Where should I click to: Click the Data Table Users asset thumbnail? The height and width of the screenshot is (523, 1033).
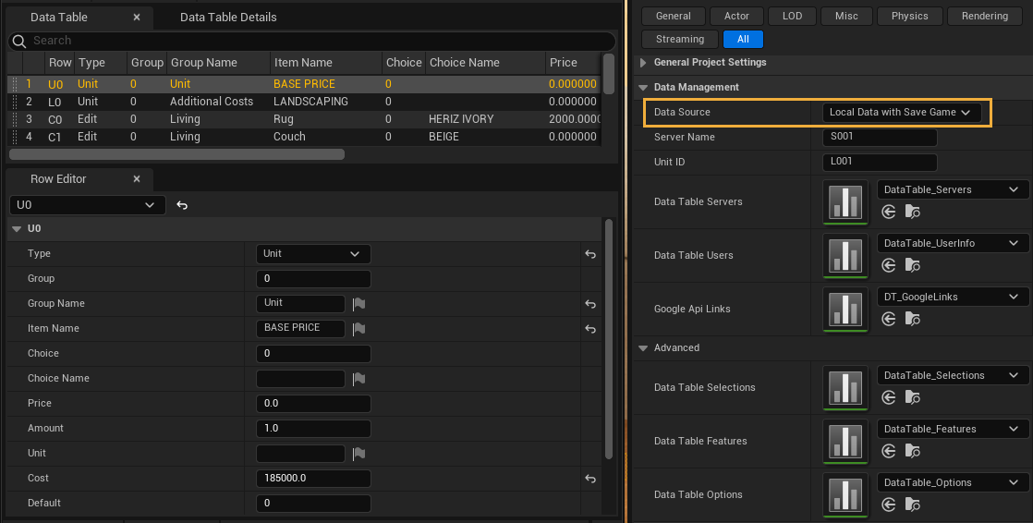coord(845,255)
